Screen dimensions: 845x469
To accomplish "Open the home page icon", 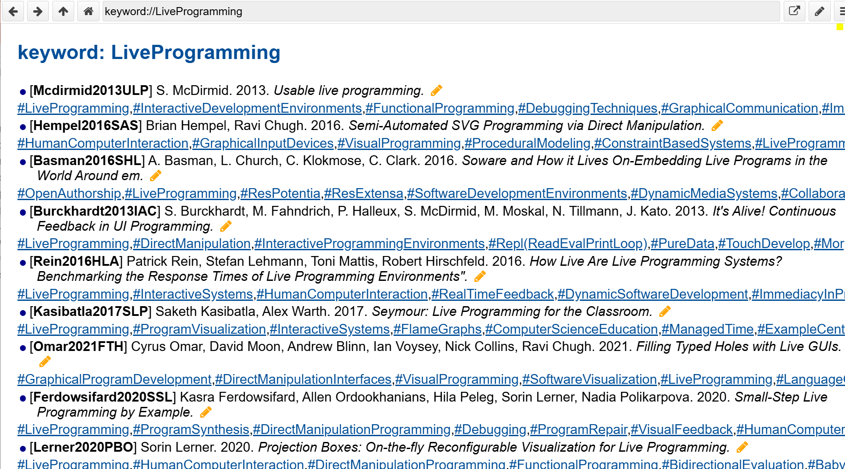I will 88,11.
